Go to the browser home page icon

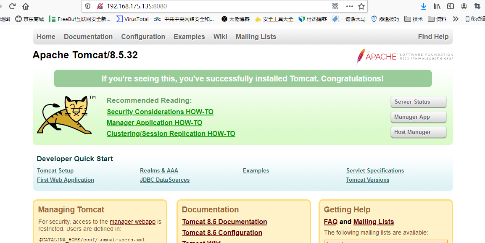coord(26,6)
